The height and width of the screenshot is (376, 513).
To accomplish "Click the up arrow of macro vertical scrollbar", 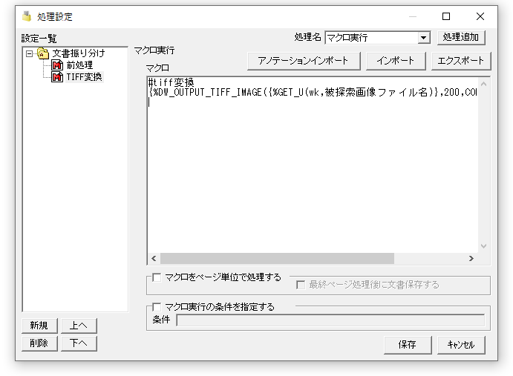I will [x=483, y=84].
